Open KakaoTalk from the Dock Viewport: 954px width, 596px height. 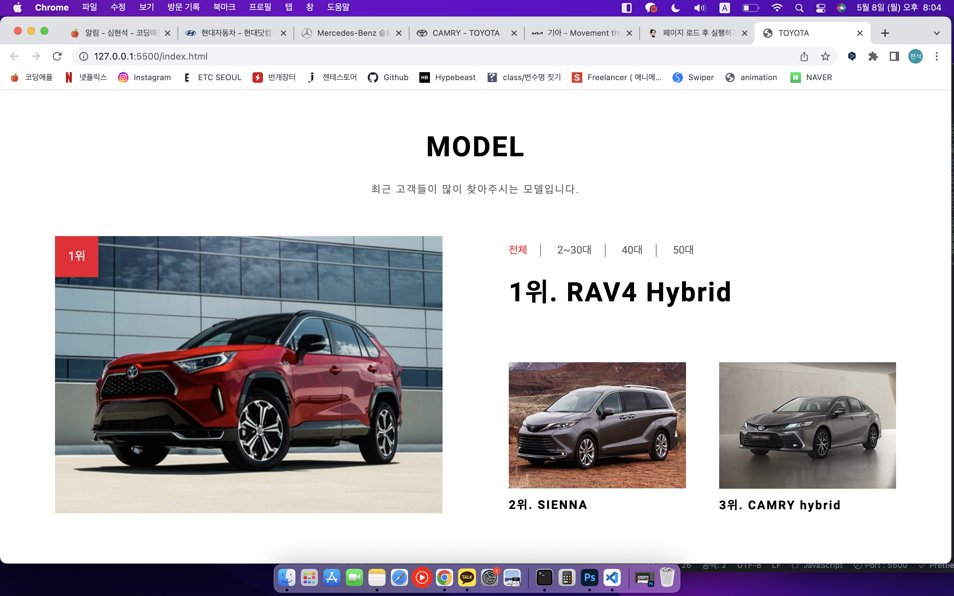click(467, 578)
